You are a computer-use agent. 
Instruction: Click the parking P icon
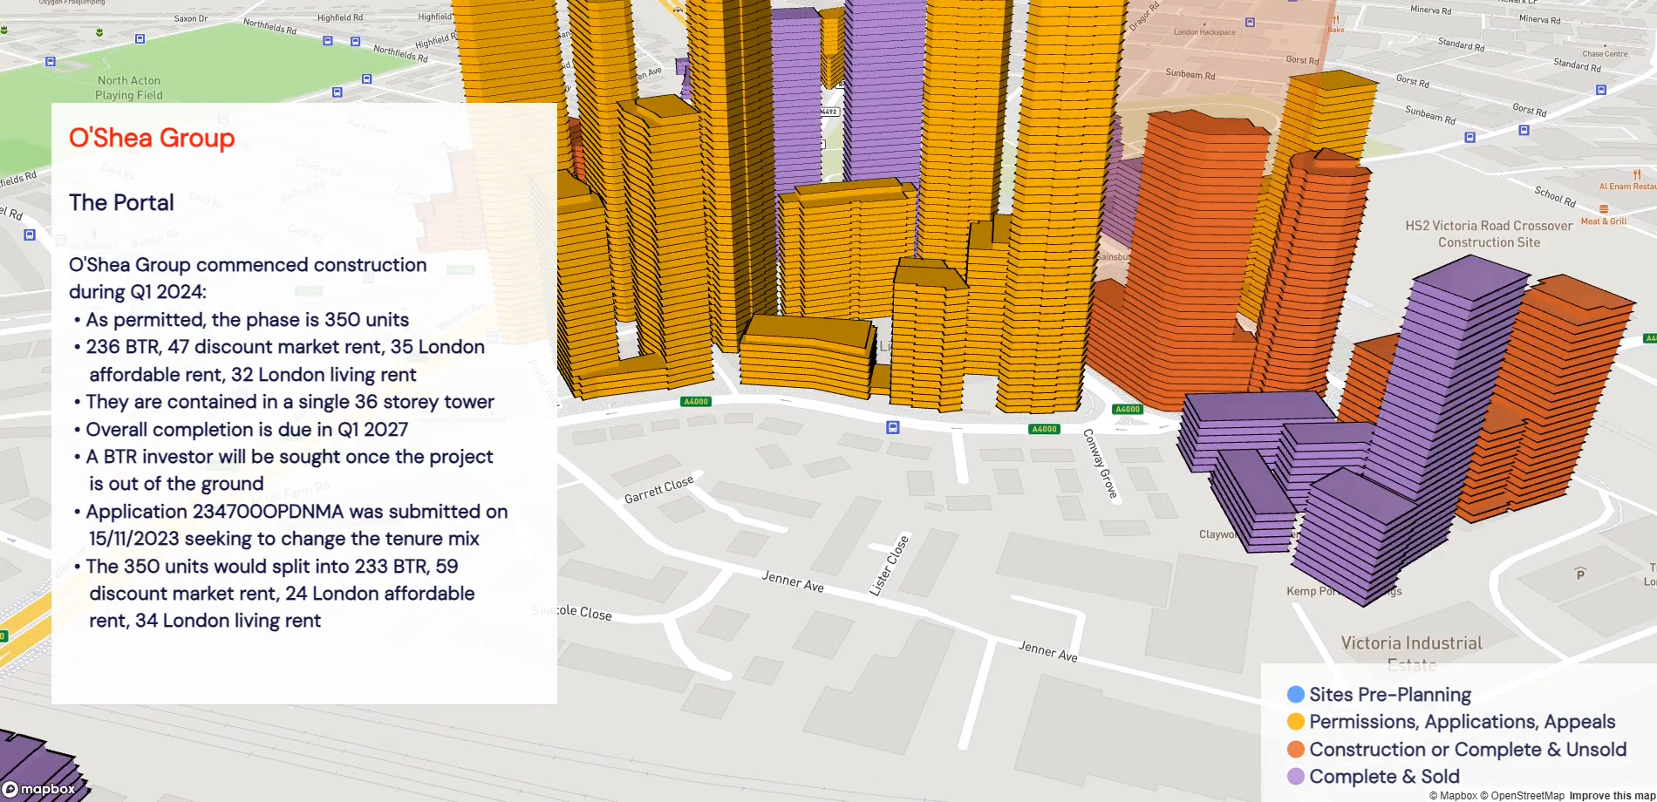(x=1580, y=573)
